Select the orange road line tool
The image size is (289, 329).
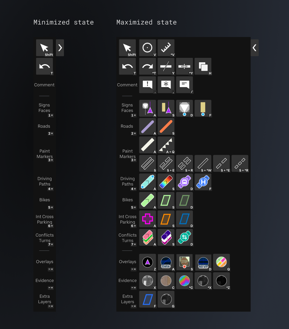click(166, 127)
